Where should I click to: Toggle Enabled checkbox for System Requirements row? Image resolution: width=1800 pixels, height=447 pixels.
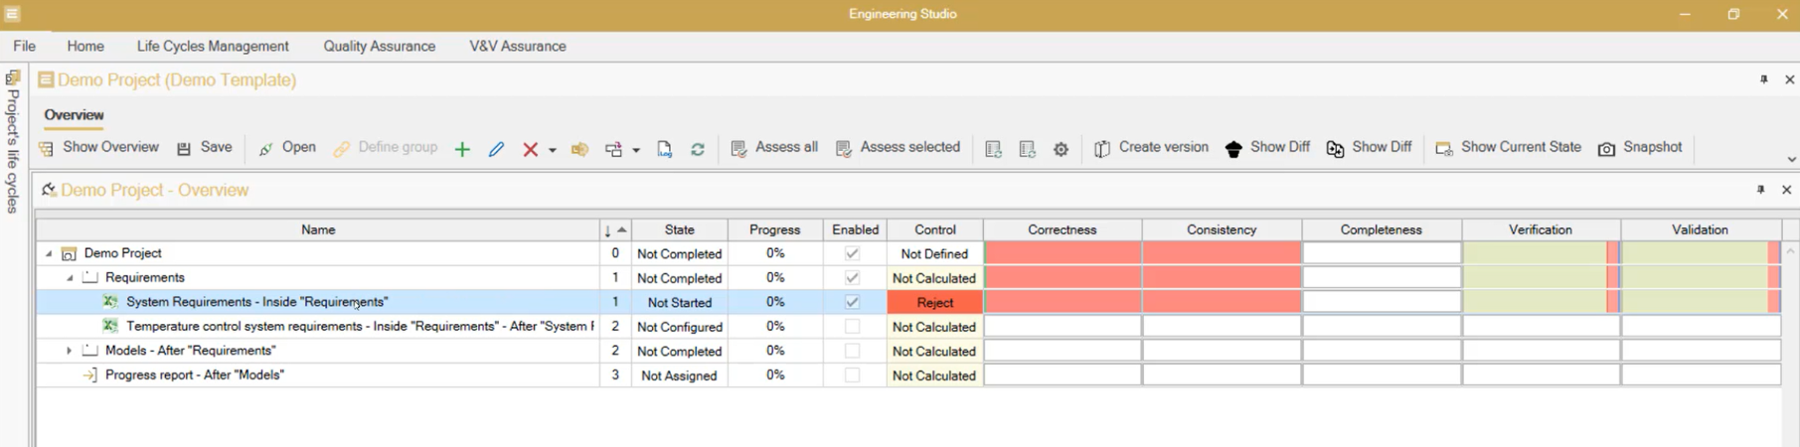[x=852, y=302]
